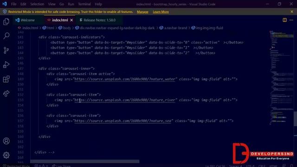Screen dimensions: 297x167
Task: Open the View menu
Action: [x=52, y=4]
